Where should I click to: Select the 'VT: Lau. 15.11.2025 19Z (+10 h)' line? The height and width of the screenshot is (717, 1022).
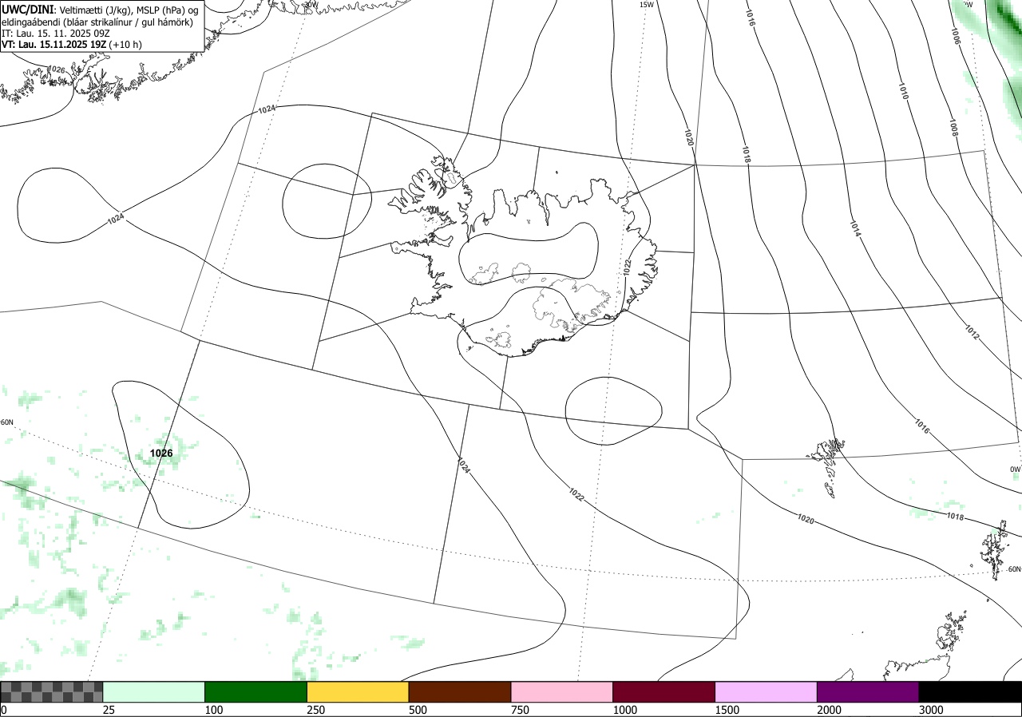[72, 45]
